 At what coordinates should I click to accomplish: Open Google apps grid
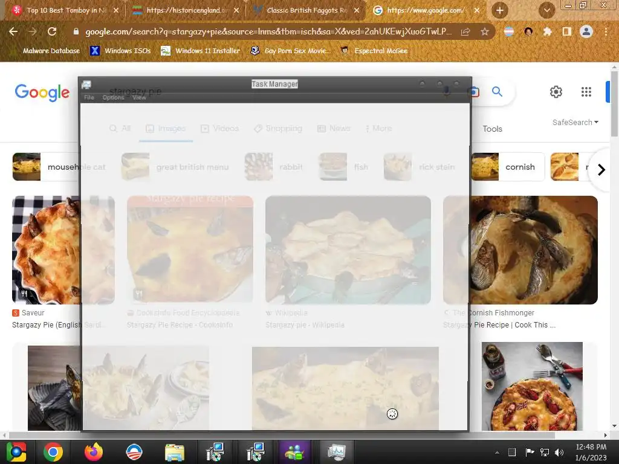tap(586, 92)
